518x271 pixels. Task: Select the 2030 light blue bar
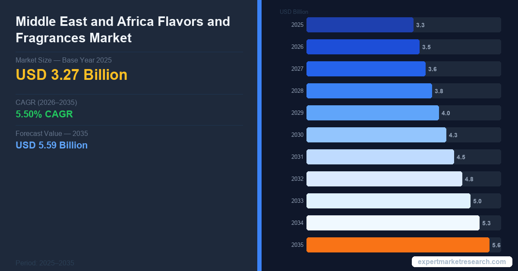coord(376,135)
